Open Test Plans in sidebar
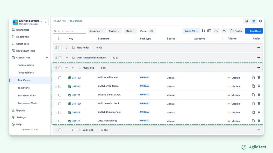 pyautogui.click(x=24, y=88)
